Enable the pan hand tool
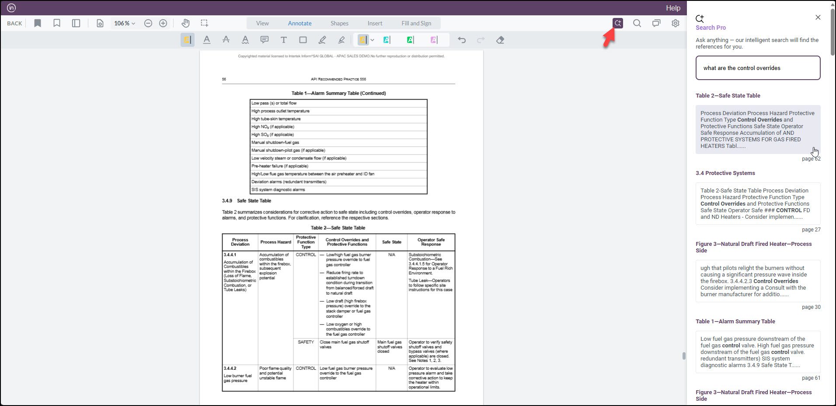 [185, 23]
